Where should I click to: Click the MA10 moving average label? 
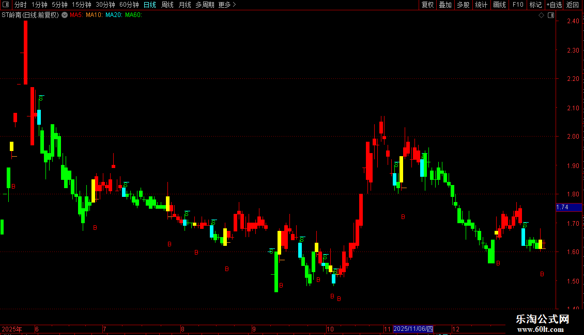(x=94, y=15)
